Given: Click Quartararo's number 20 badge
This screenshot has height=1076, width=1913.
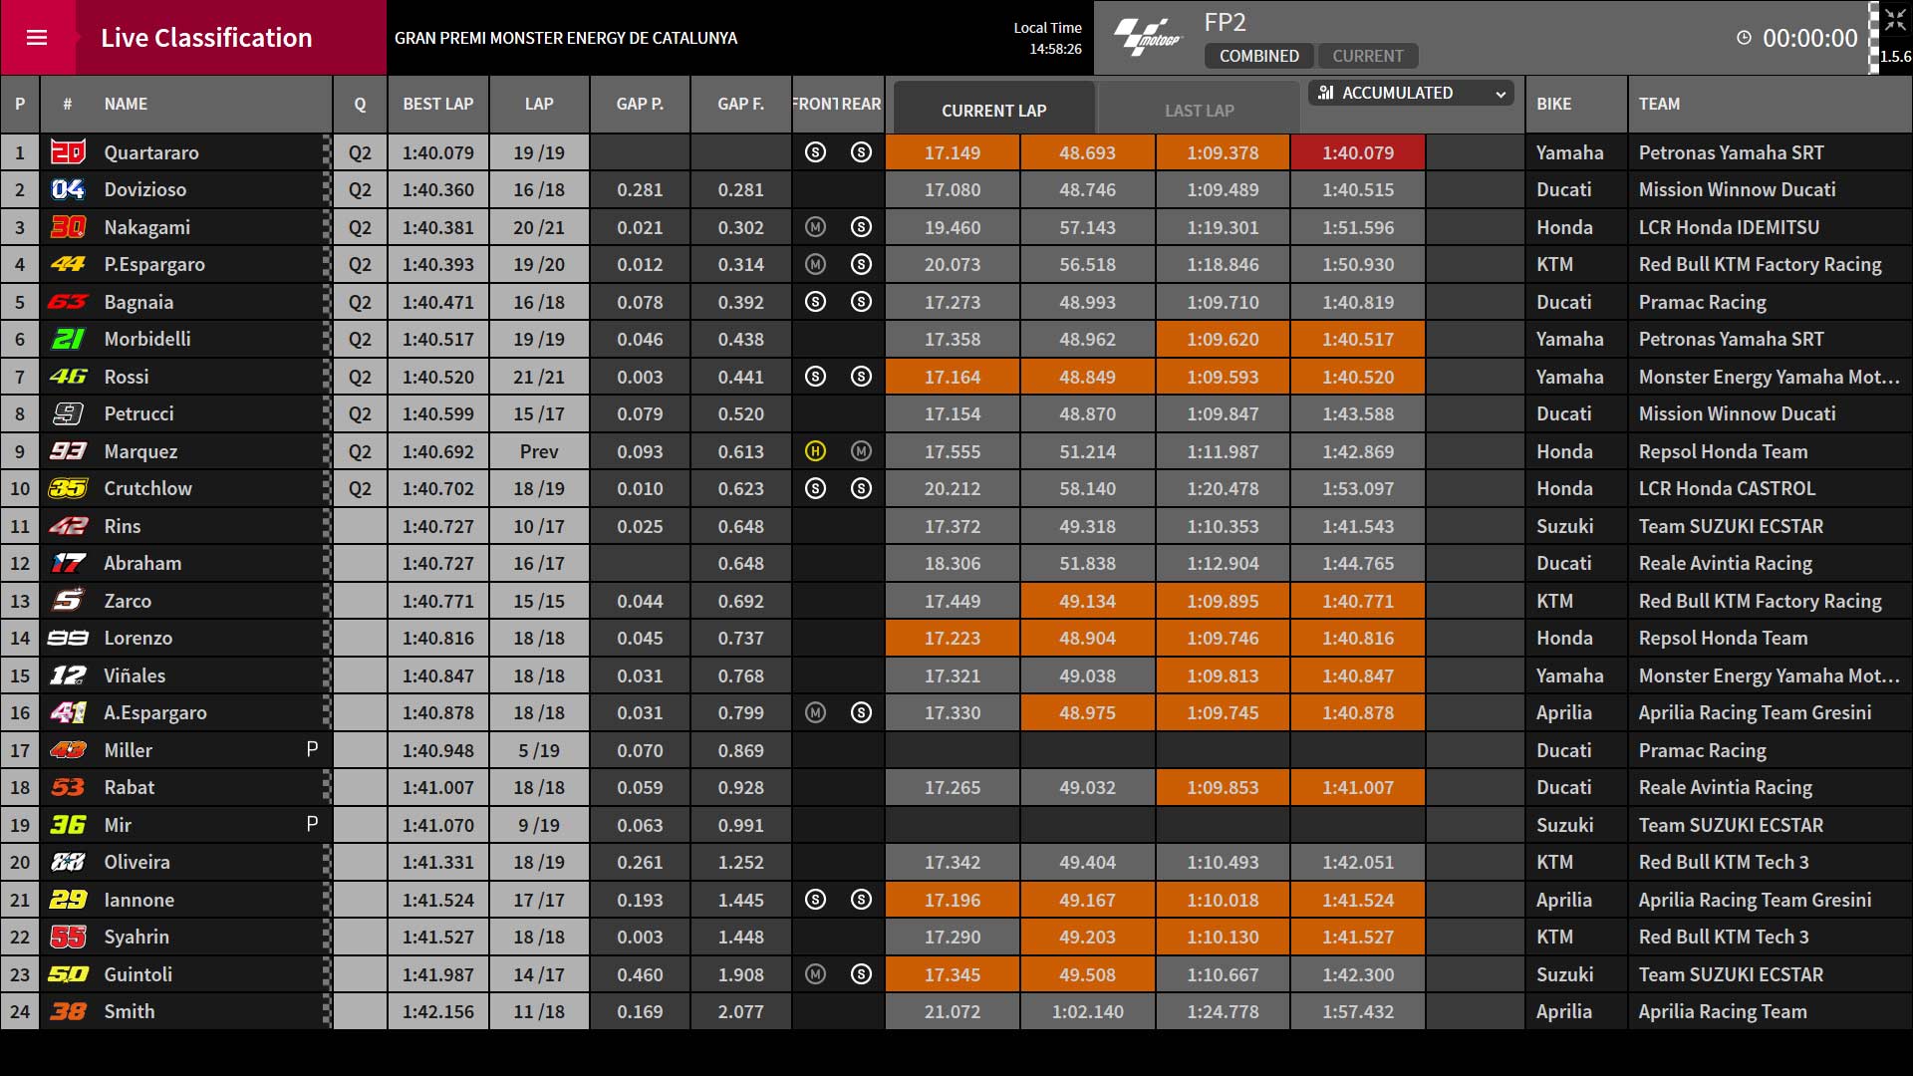Looking at the screenshot, I should pos(68,152).
